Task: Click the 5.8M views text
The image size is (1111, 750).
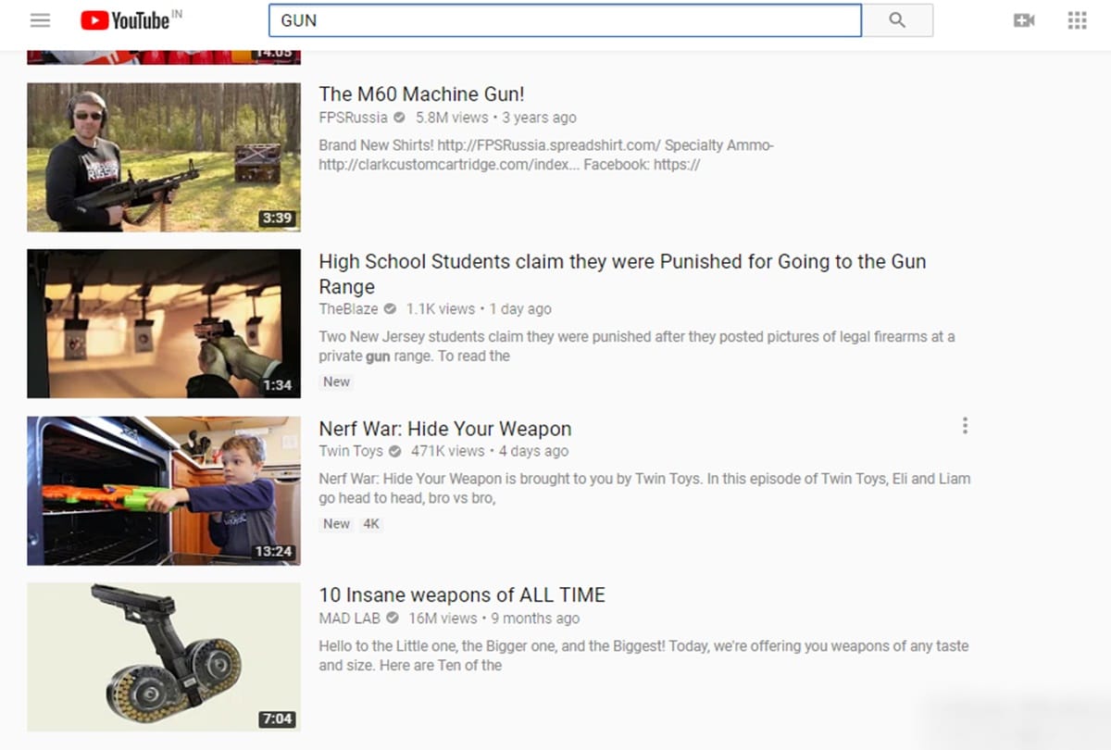Action: [452, 118]
